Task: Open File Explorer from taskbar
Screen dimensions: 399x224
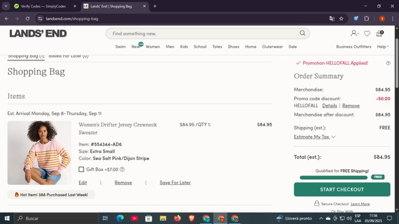Action: pyautogui.click(x=163, y=218)
